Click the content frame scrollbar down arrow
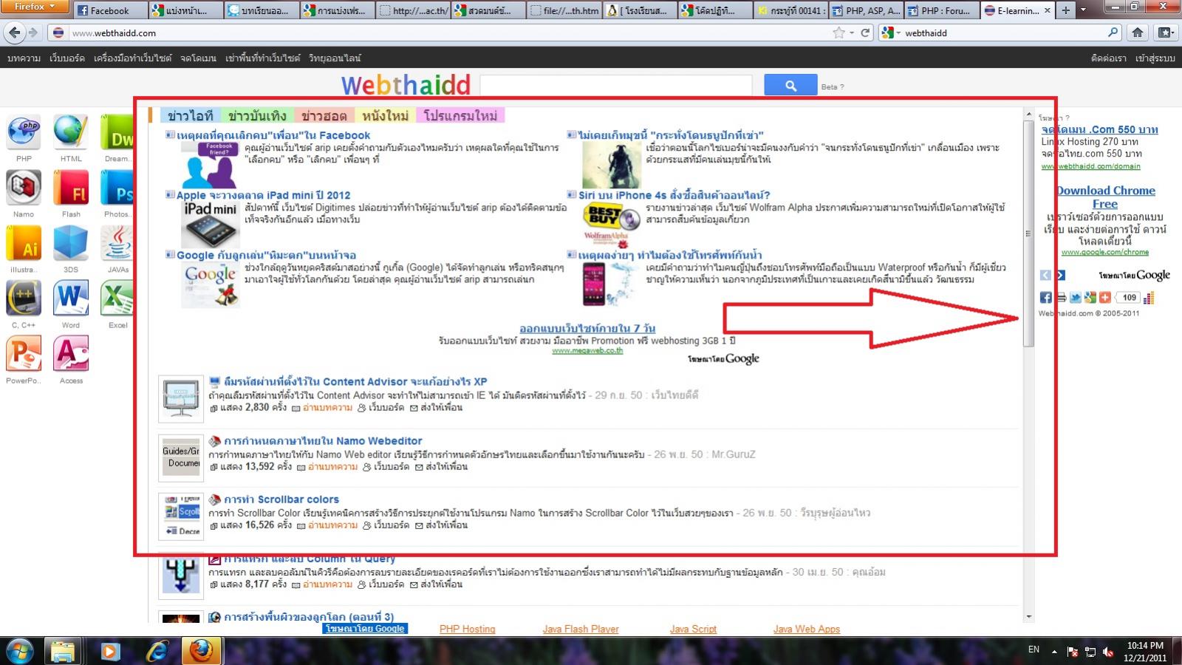The image size is (1182, 665). point(1028,616)
